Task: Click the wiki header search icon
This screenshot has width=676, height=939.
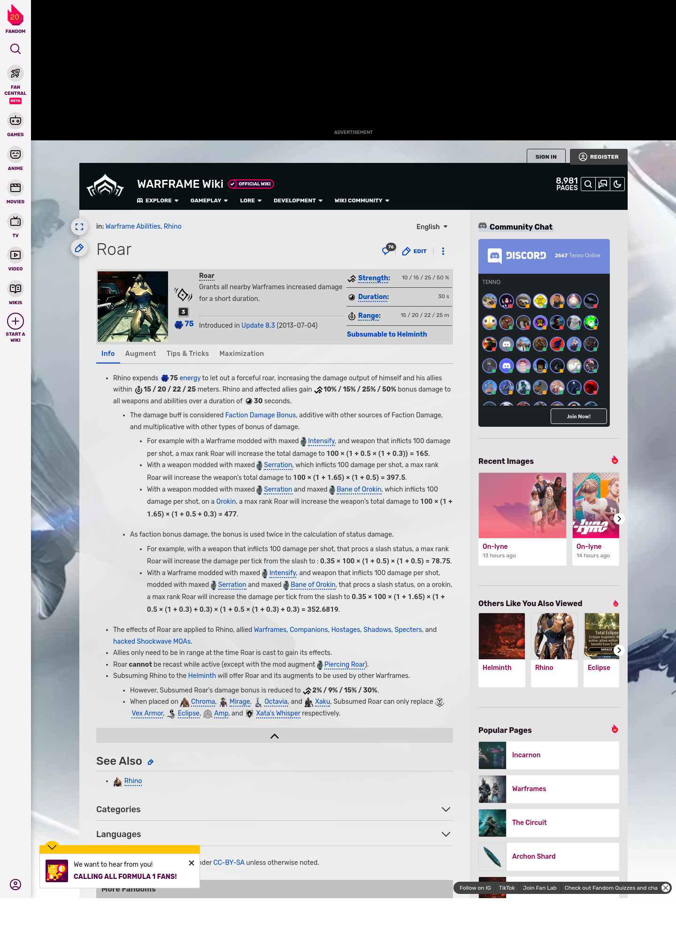Action: tap(588, 184)
